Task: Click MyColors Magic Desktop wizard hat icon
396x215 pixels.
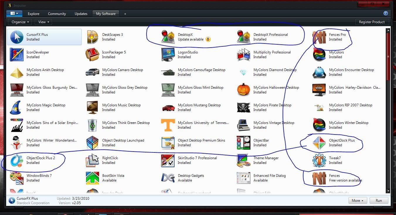Action: [17, 107]
